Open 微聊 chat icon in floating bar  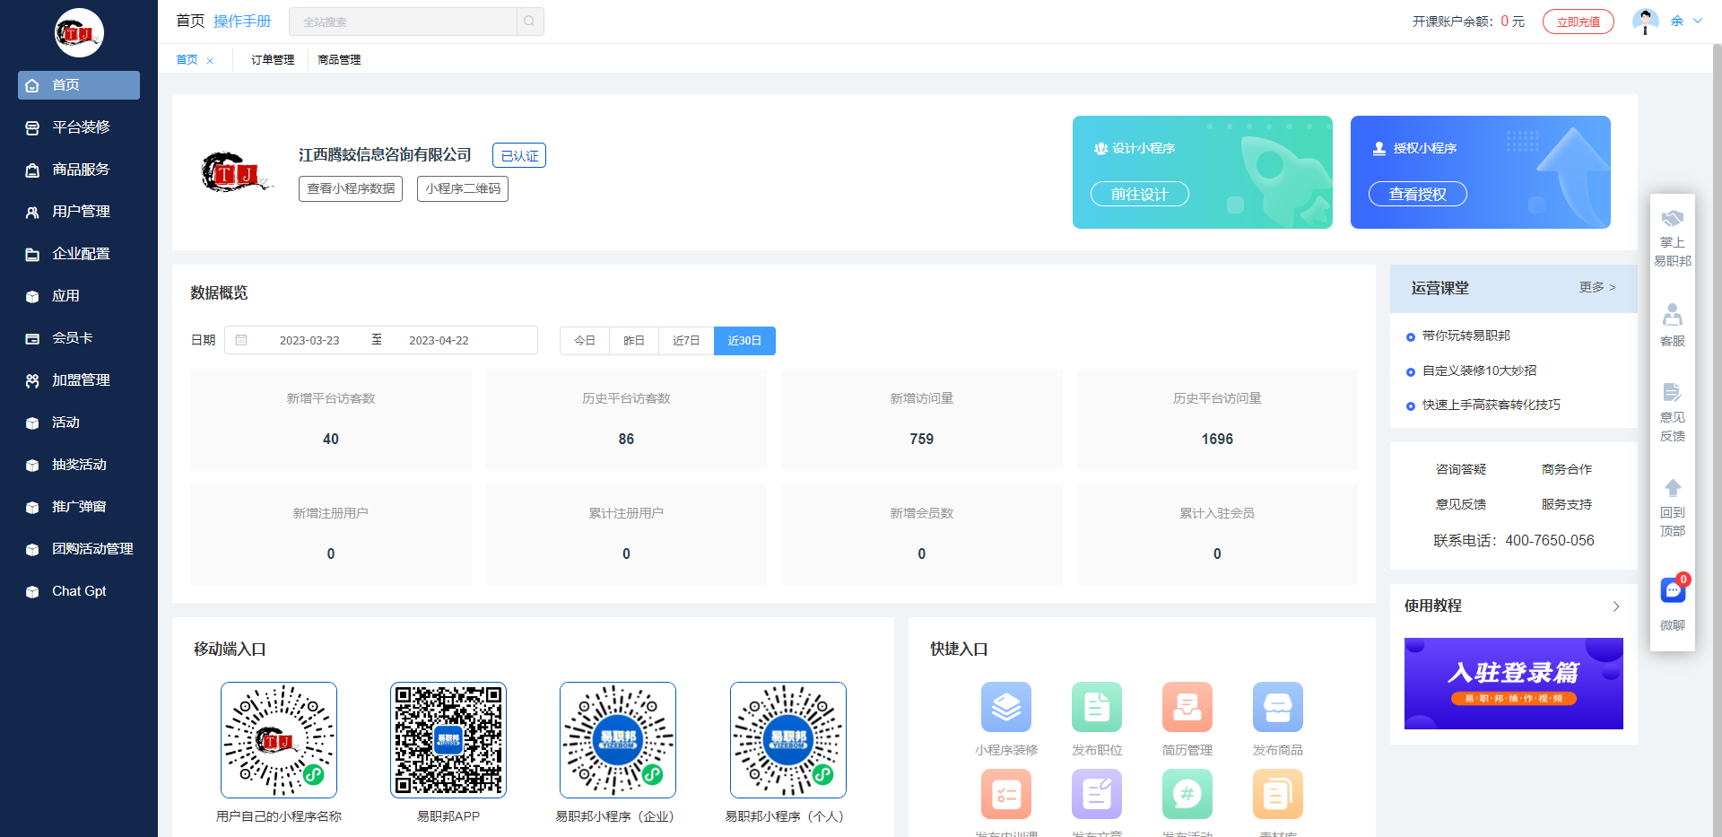point(1673,591)
